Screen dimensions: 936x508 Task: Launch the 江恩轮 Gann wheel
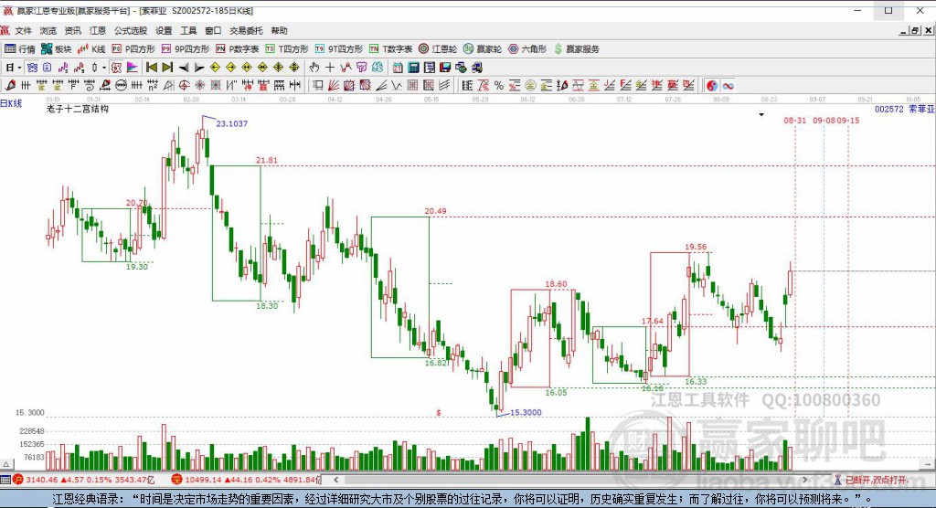coord(438,49)
